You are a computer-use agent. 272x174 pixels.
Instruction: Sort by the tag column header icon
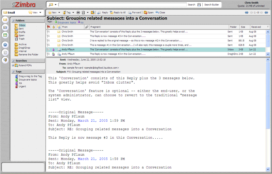pyautogui.click(x=54, y=27)
